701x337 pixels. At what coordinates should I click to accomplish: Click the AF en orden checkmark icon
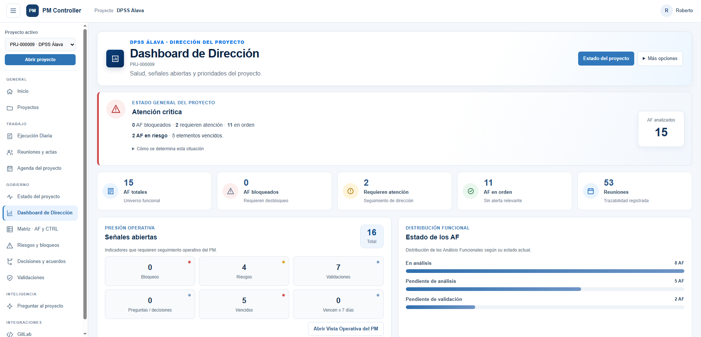[471, 191]
